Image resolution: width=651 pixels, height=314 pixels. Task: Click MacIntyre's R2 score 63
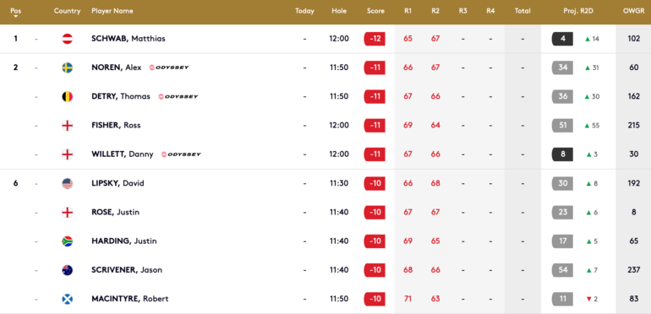coord(435,299)
